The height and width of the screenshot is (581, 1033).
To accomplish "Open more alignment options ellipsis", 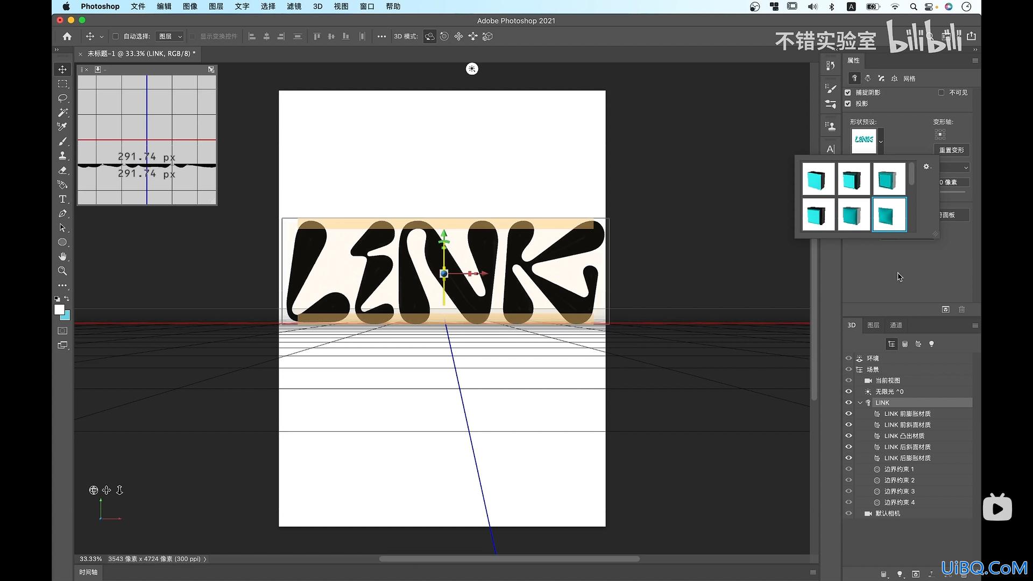I will (381, 37).
